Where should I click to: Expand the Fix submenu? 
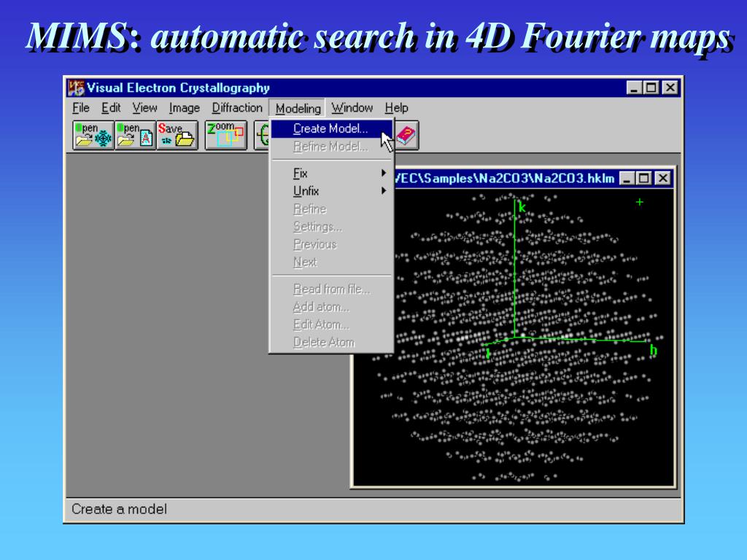coord(332,174)
